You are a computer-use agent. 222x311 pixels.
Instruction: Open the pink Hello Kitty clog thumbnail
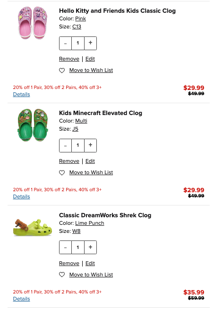(33, 23)
